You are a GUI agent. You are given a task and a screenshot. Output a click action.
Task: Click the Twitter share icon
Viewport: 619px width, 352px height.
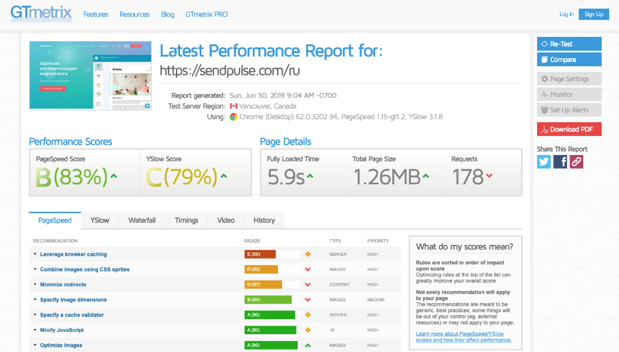coord(544,162)
